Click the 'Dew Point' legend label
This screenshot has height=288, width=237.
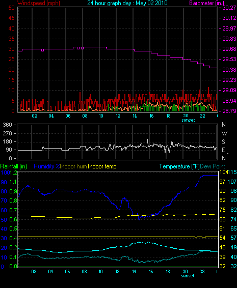(213, 166)
